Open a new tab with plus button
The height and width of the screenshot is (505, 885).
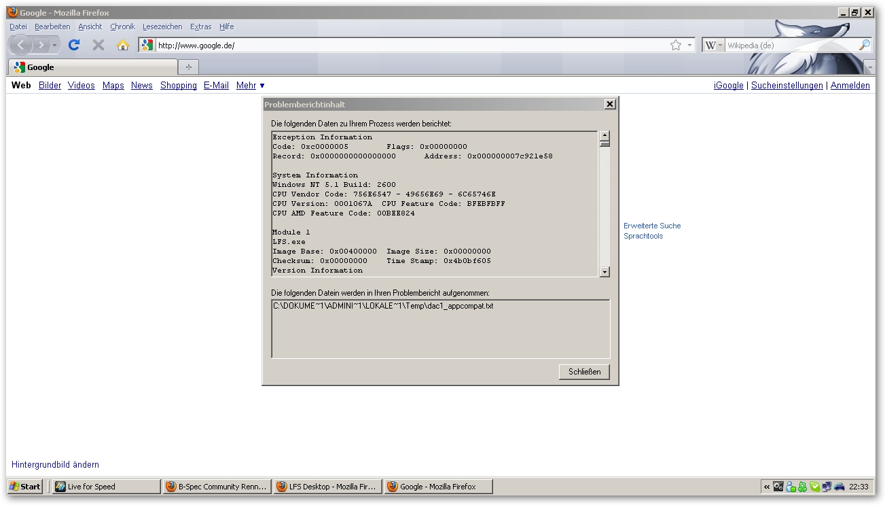(x=188, y=67)
